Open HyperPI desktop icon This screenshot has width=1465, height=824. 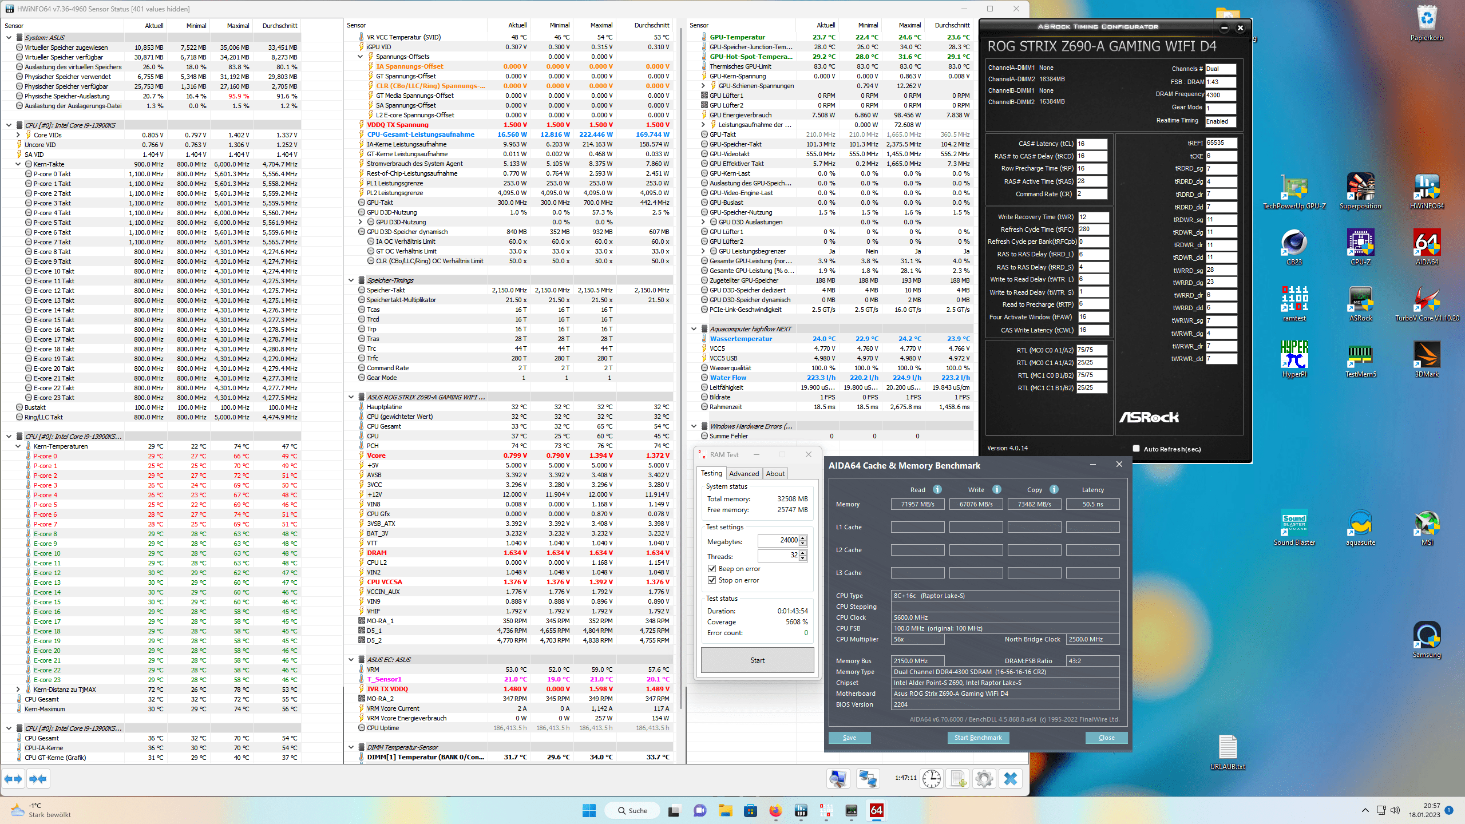(x=1294, y=359)
